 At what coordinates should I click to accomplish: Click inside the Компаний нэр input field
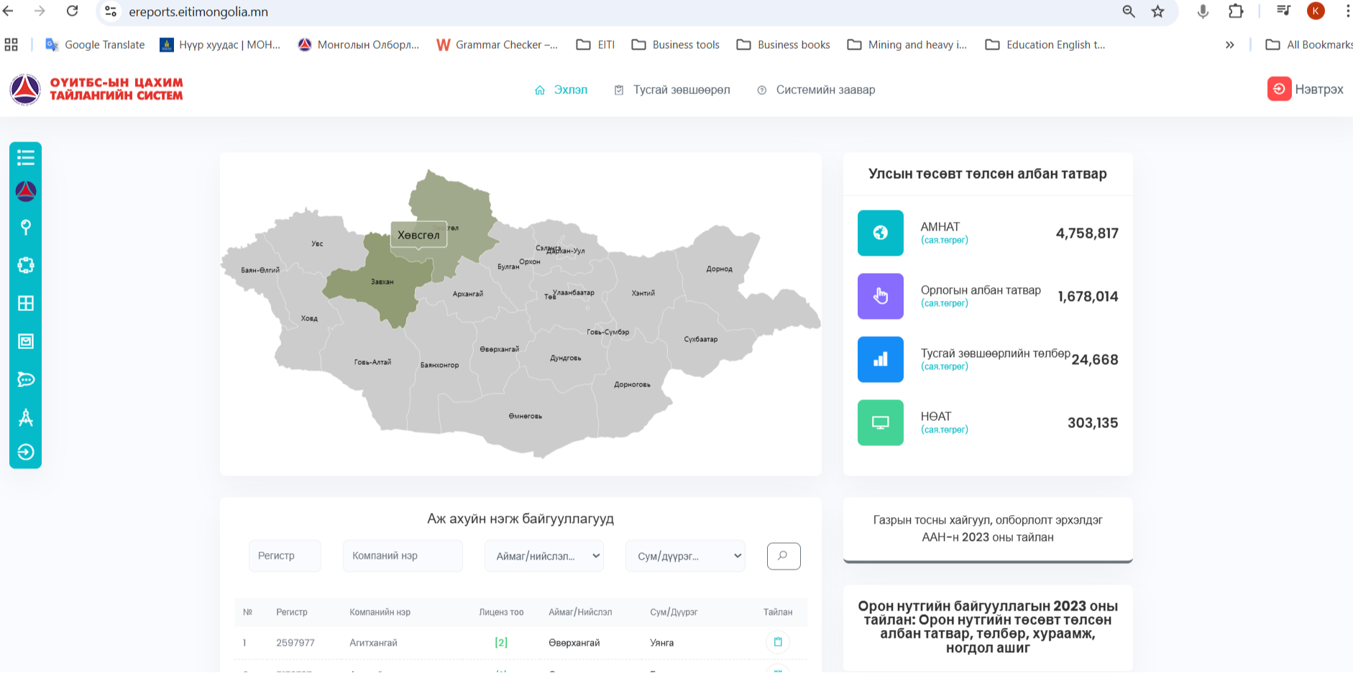[x=402, y=555]
